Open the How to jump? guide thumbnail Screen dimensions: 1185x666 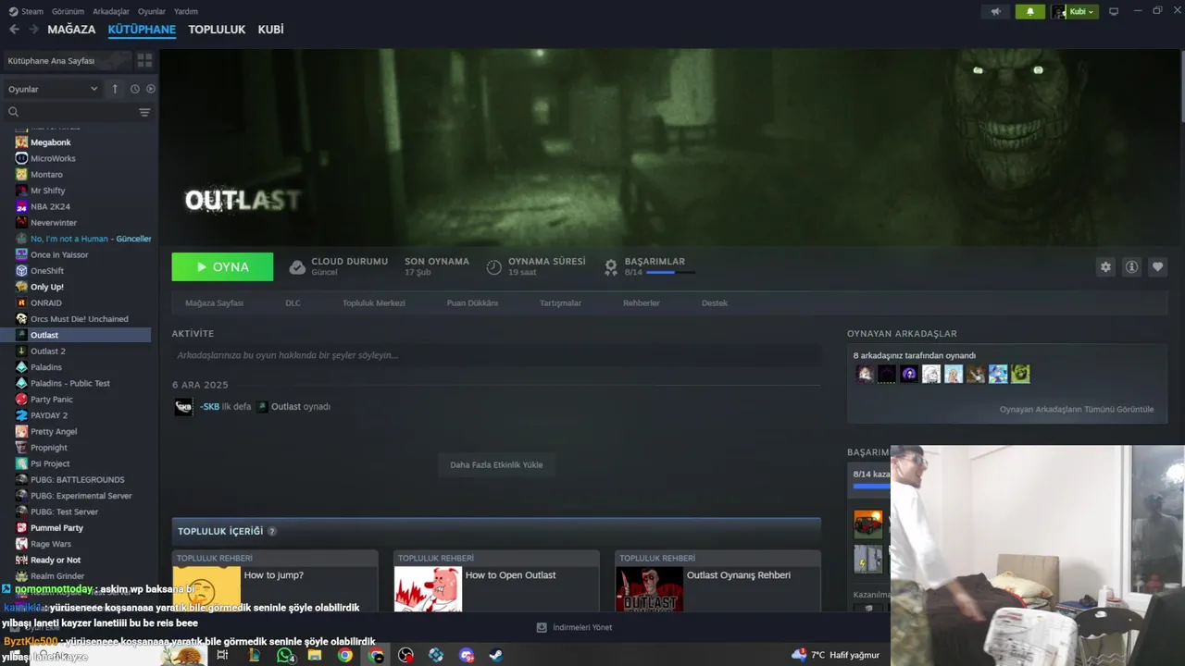206,589
